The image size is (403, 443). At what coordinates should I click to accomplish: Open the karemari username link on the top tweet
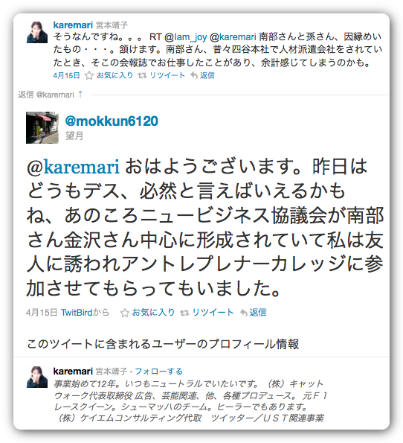(x=73, y=25)
